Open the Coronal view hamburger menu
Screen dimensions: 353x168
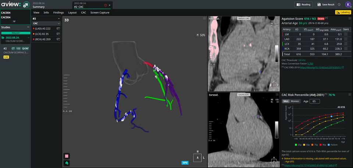pos(277,94)
